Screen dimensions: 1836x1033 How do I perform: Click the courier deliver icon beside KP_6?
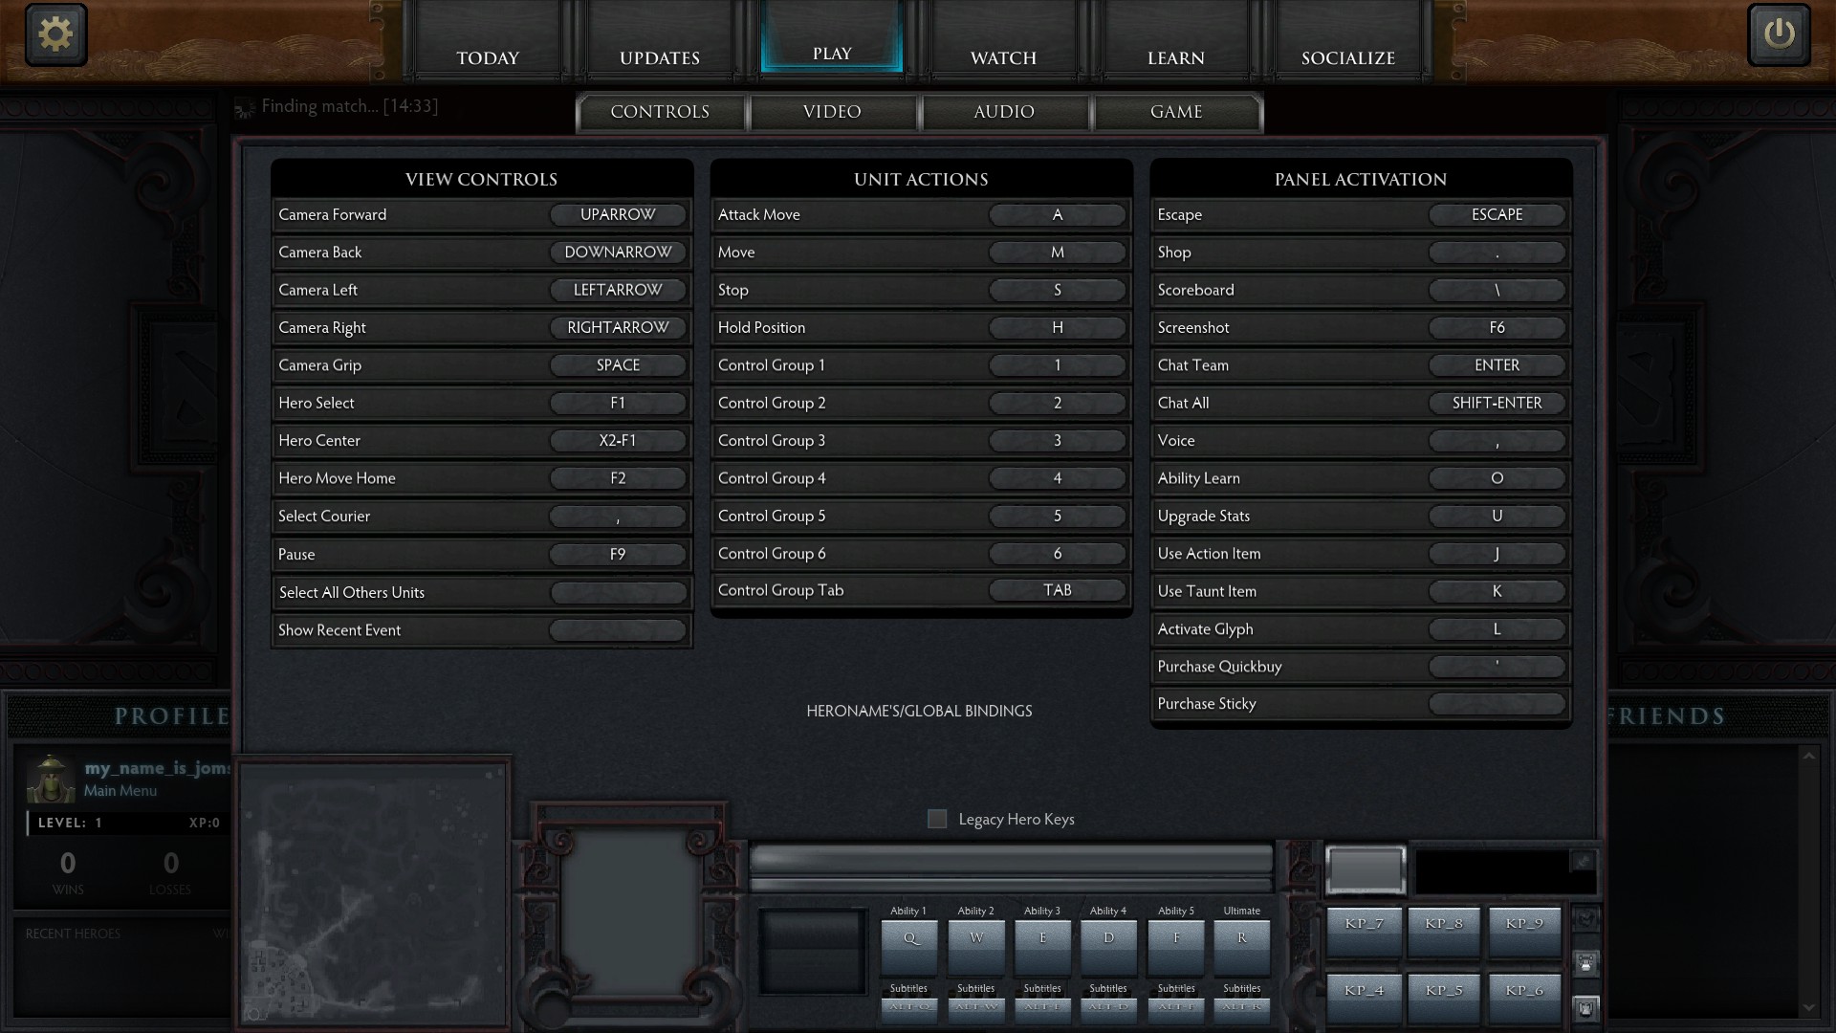[1585, 1007]
